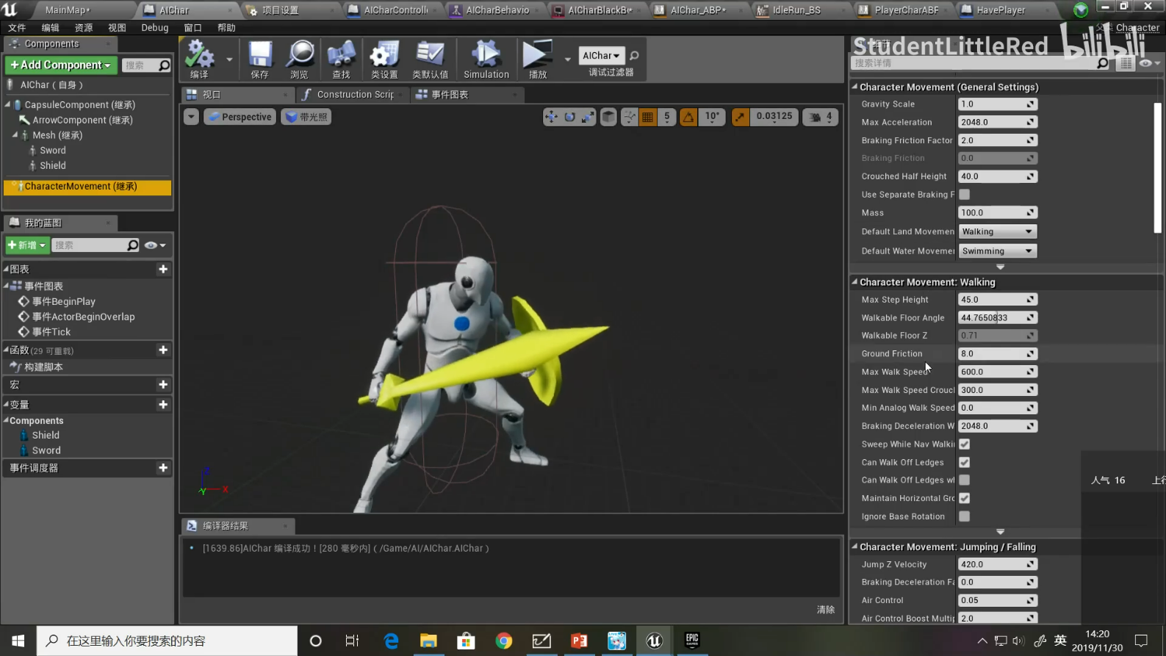Toggle translate gizmo in viewport toolbar
1166x656 pixels.
(551, 117)
